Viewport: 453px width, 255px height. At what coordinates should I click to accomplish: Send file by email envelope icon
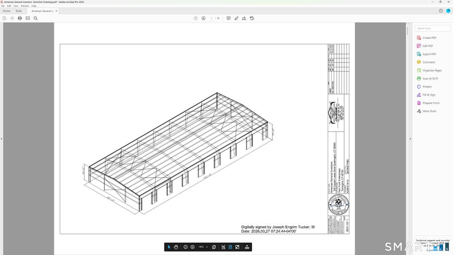coord(28,18)
